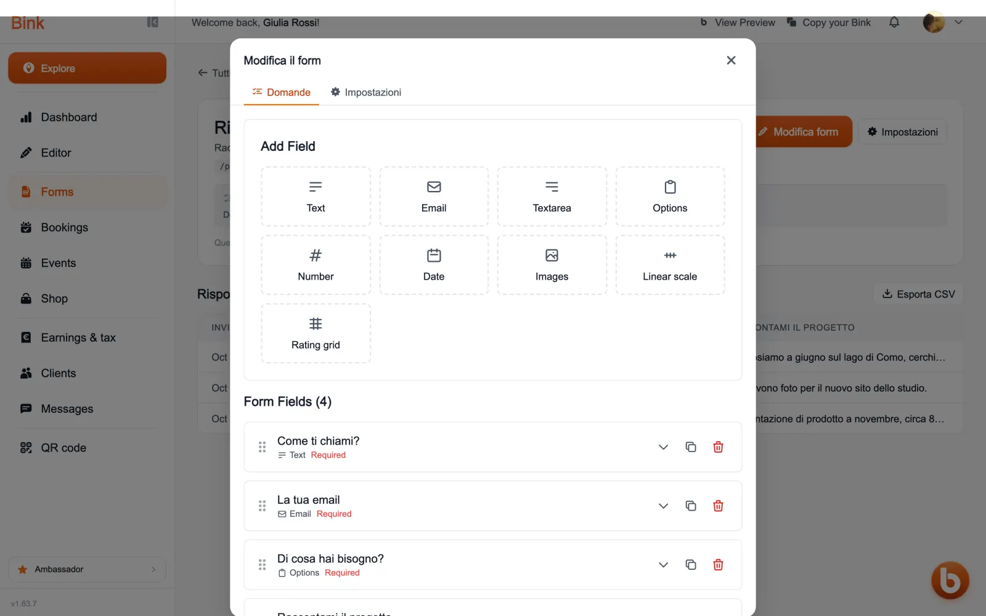Navigate to Earnings & tax

point(87,338)
